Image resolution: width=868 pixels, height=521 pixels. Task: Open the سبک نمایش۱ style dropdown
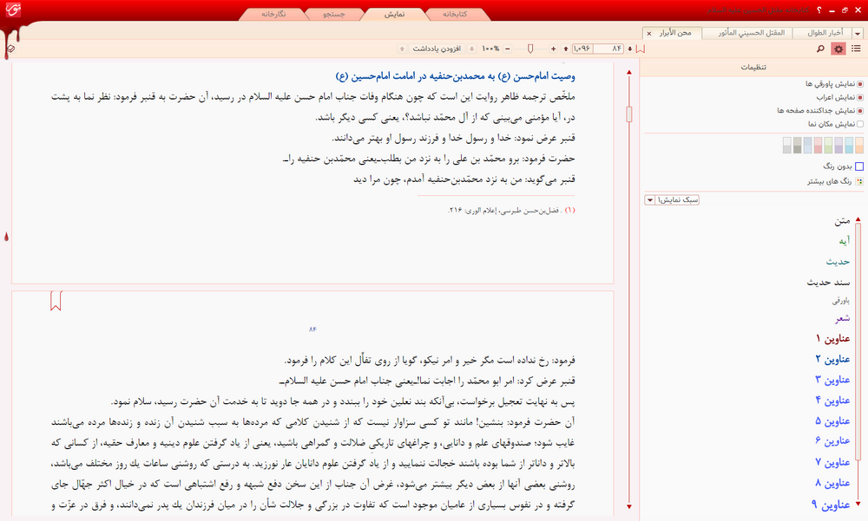(672, 199)
